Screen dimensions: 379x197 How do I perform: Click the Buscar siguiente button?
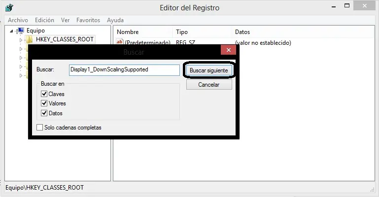point(209,70)
